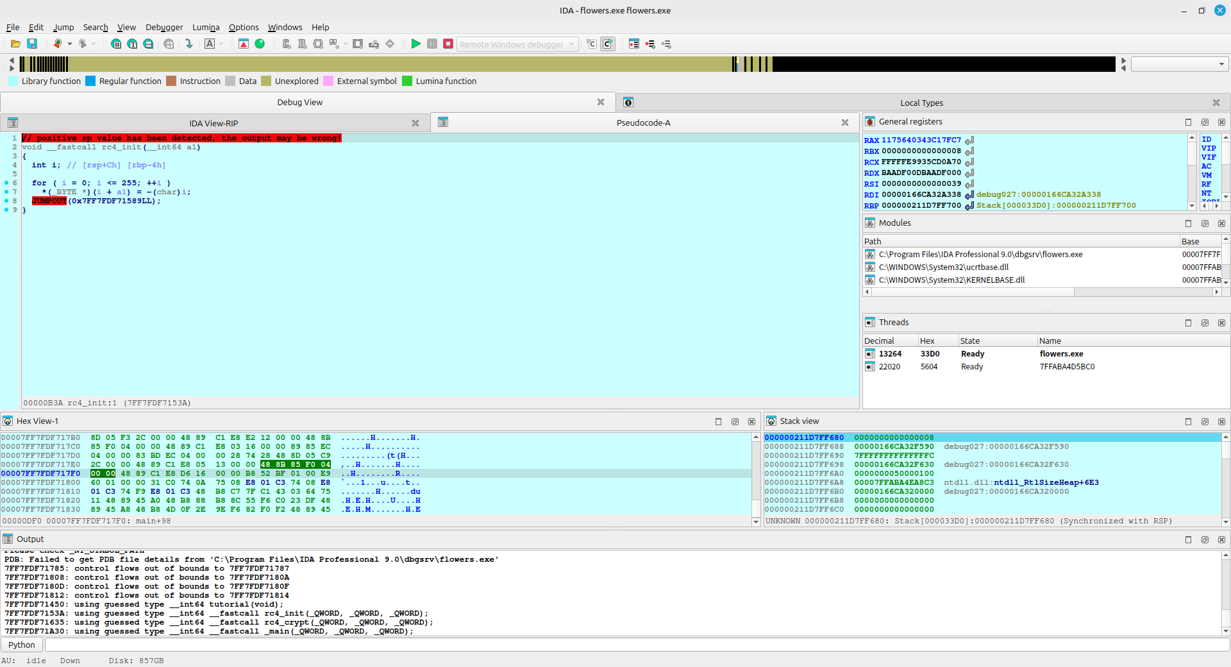Switch to the IDA View-RIP tab

pyautogui.click(x=214, y=123)
